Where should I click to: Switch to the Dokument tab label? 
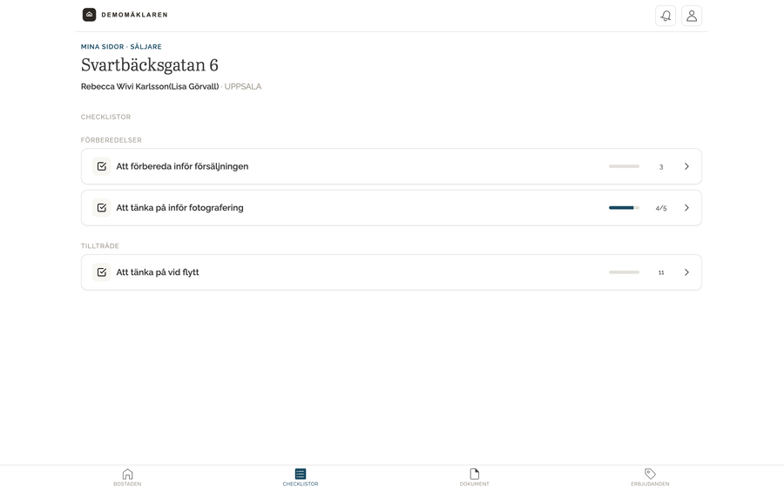point(475,484)
